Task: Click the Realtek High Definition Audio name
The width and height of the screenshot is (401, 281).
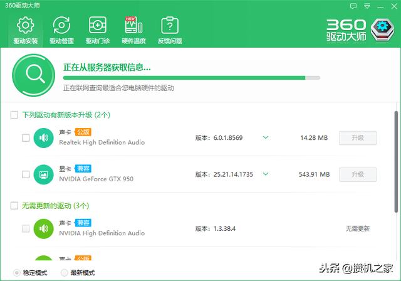Action: click(102, 142)
